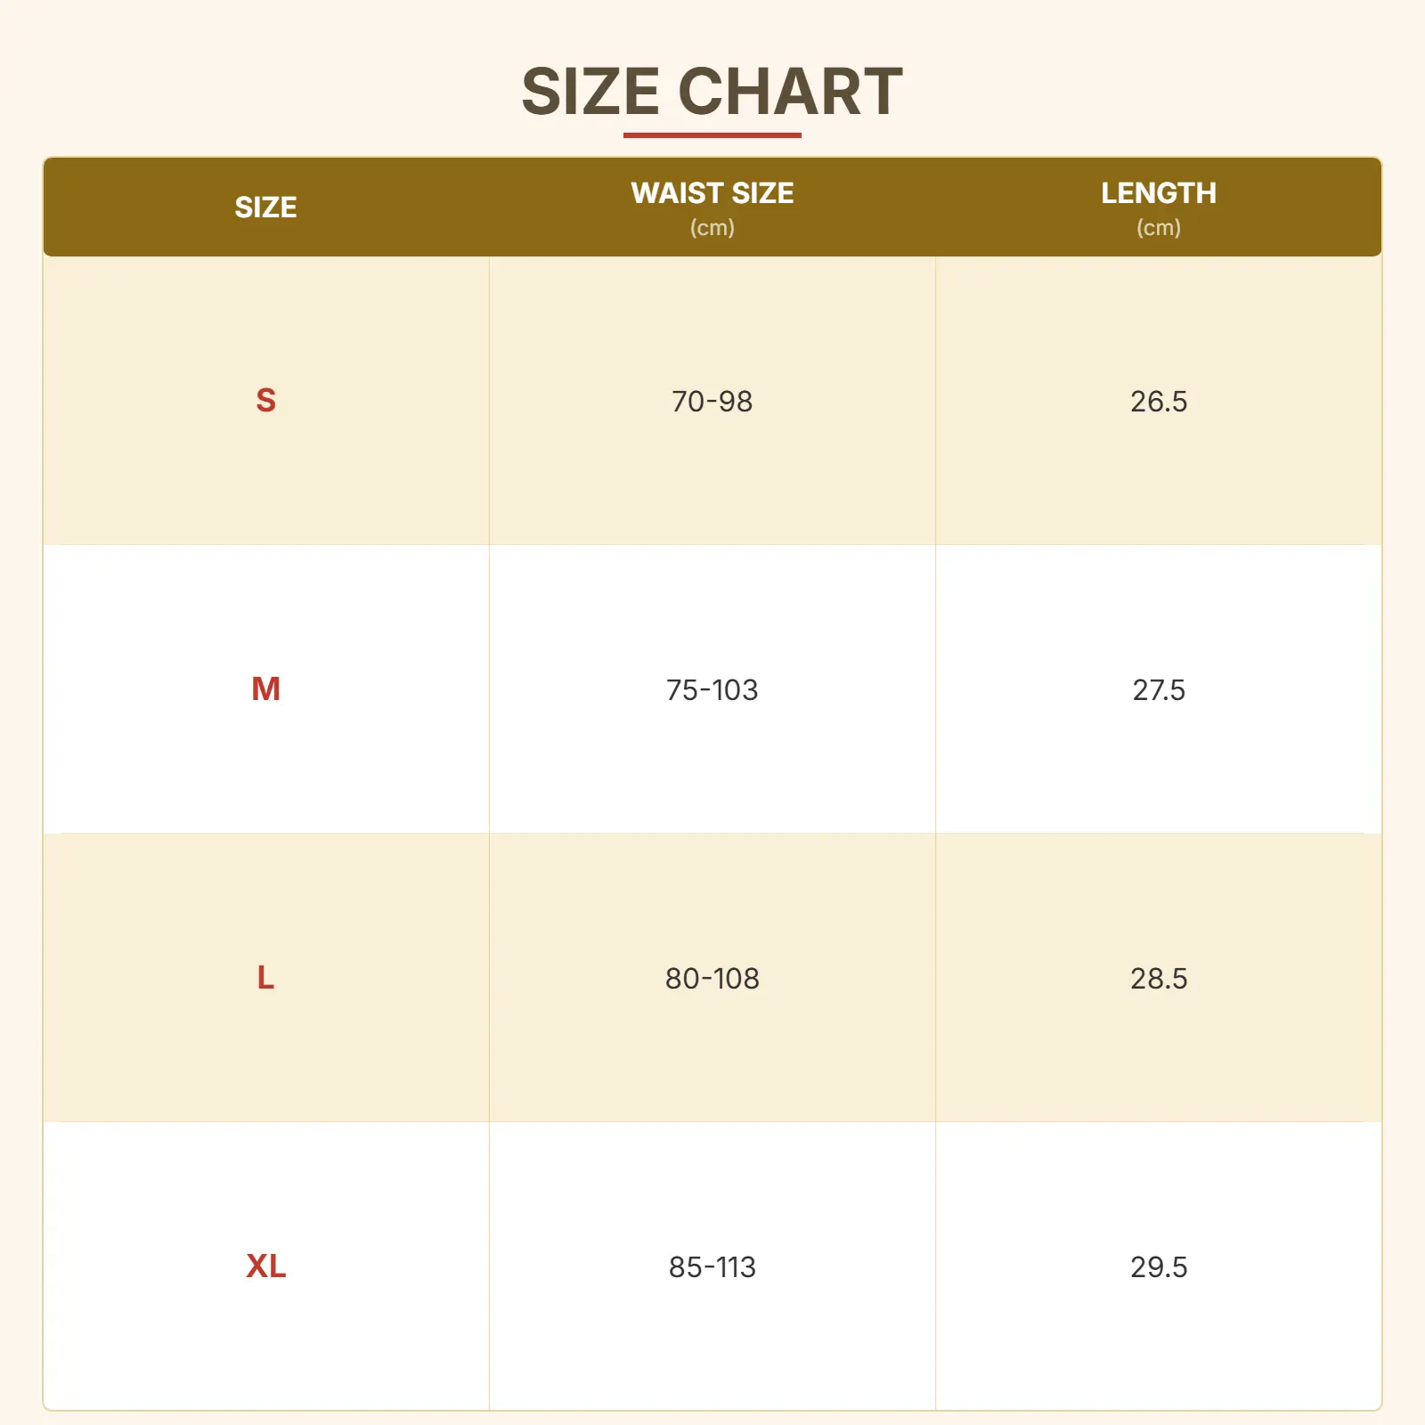Click the (cm) unit under WAIST SIZE
The height and width of the screenshot is (1425, 1425).
click(712, 228)
